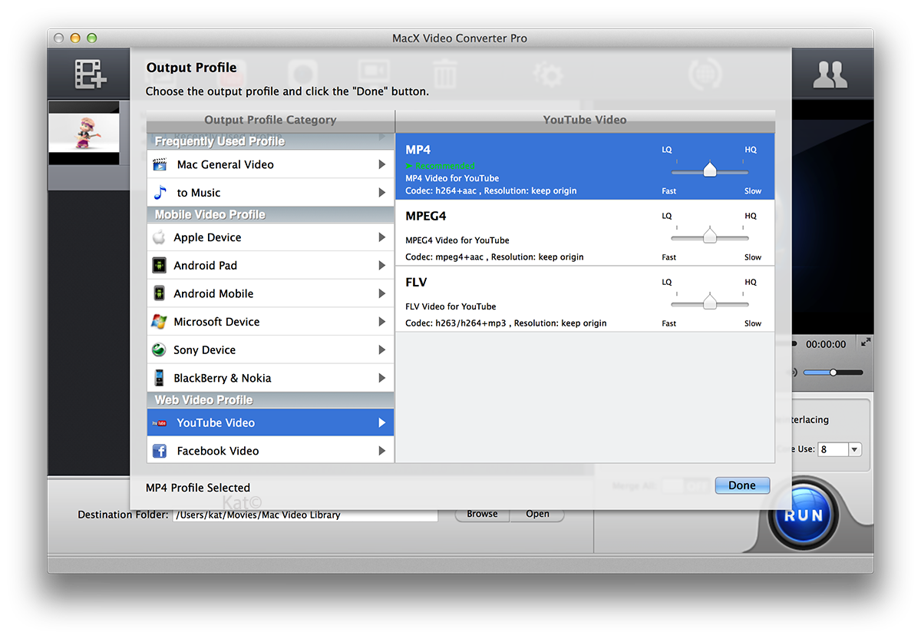This screenshot has width=921, height=639.
Task: Select the MP4 profile title
Action: click(419, 150)
